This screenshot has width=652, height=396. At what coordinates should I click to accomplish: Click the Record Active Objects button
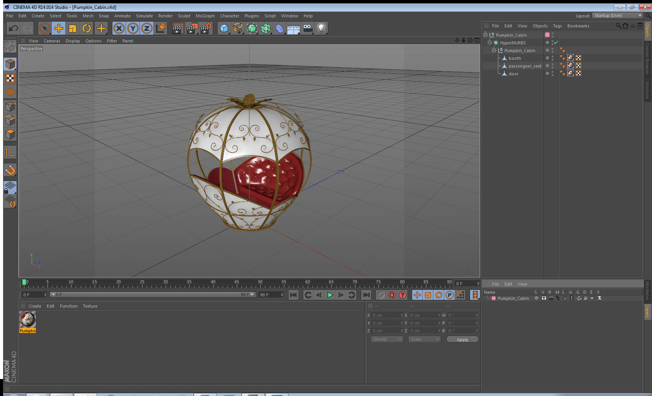coord(381,295)
